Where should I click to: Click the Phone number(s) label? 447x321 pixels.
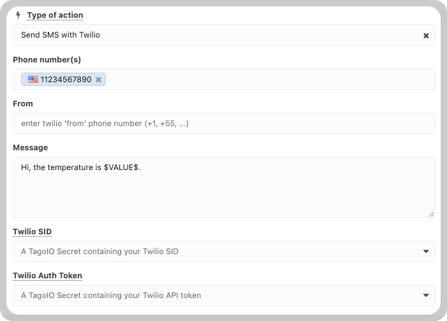click(x=47, y=59)
